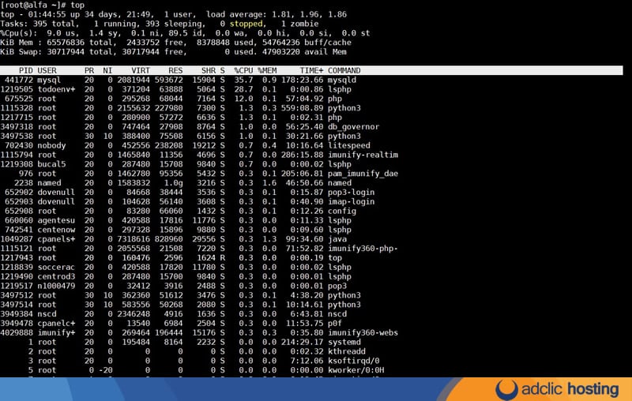Click the '89.5 id' CPU idle value
Screen dimensions: 632x401
pos(187,33)
